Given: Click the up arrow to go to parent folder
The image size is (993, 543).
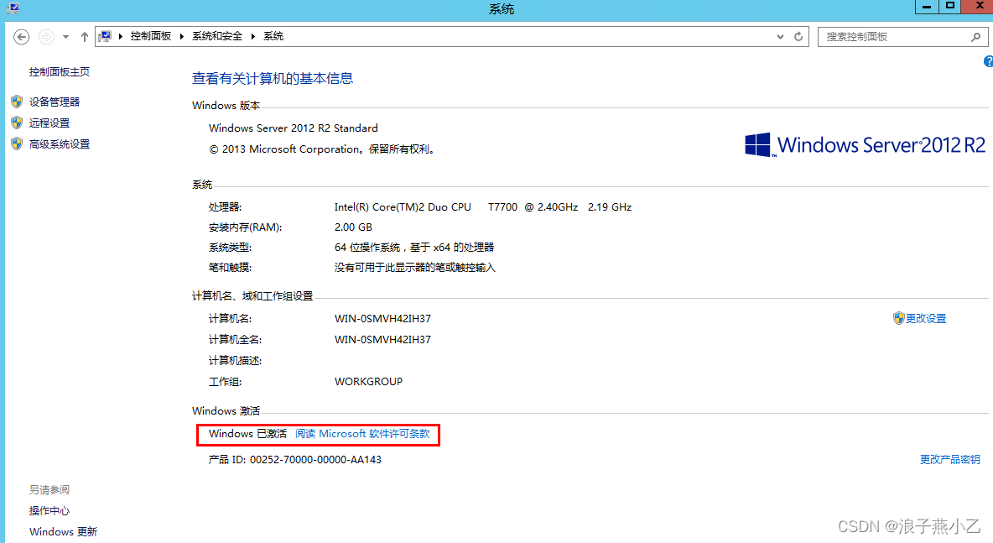Looking at the screenshot, I should click(84, 36).
